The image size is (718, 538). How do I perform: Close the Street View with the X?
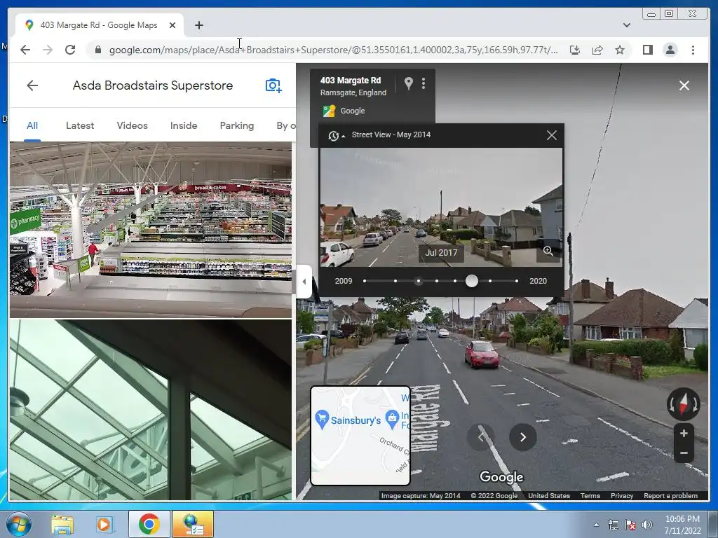[x=684, y=85]
